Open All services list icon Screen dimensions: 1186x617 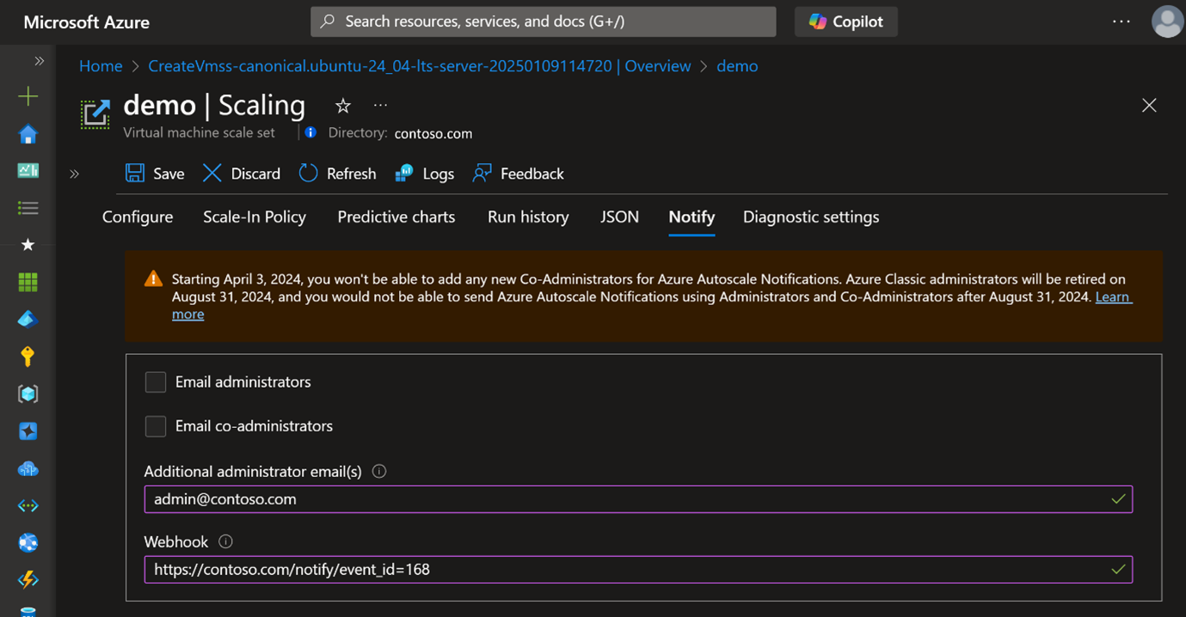[28, 208]
